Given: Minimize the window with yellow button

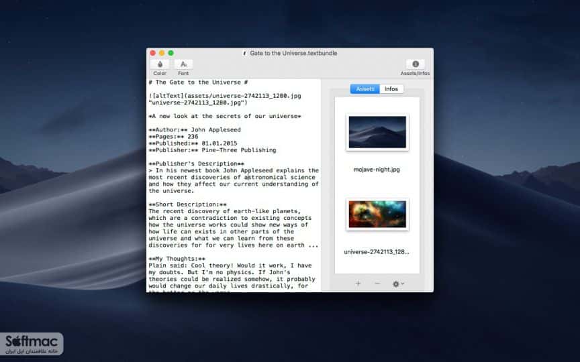Looking at the screenshot, I should point(162,53).
